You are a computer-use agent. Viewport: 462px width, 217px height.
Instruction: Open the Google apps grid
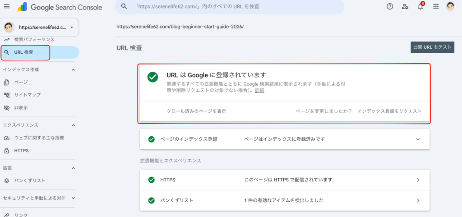pyautogui.click(x=436, y=6)
